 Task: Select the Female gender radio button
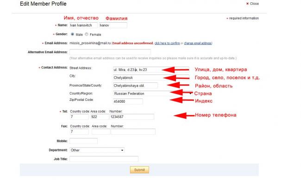click(x=87, y=34)
